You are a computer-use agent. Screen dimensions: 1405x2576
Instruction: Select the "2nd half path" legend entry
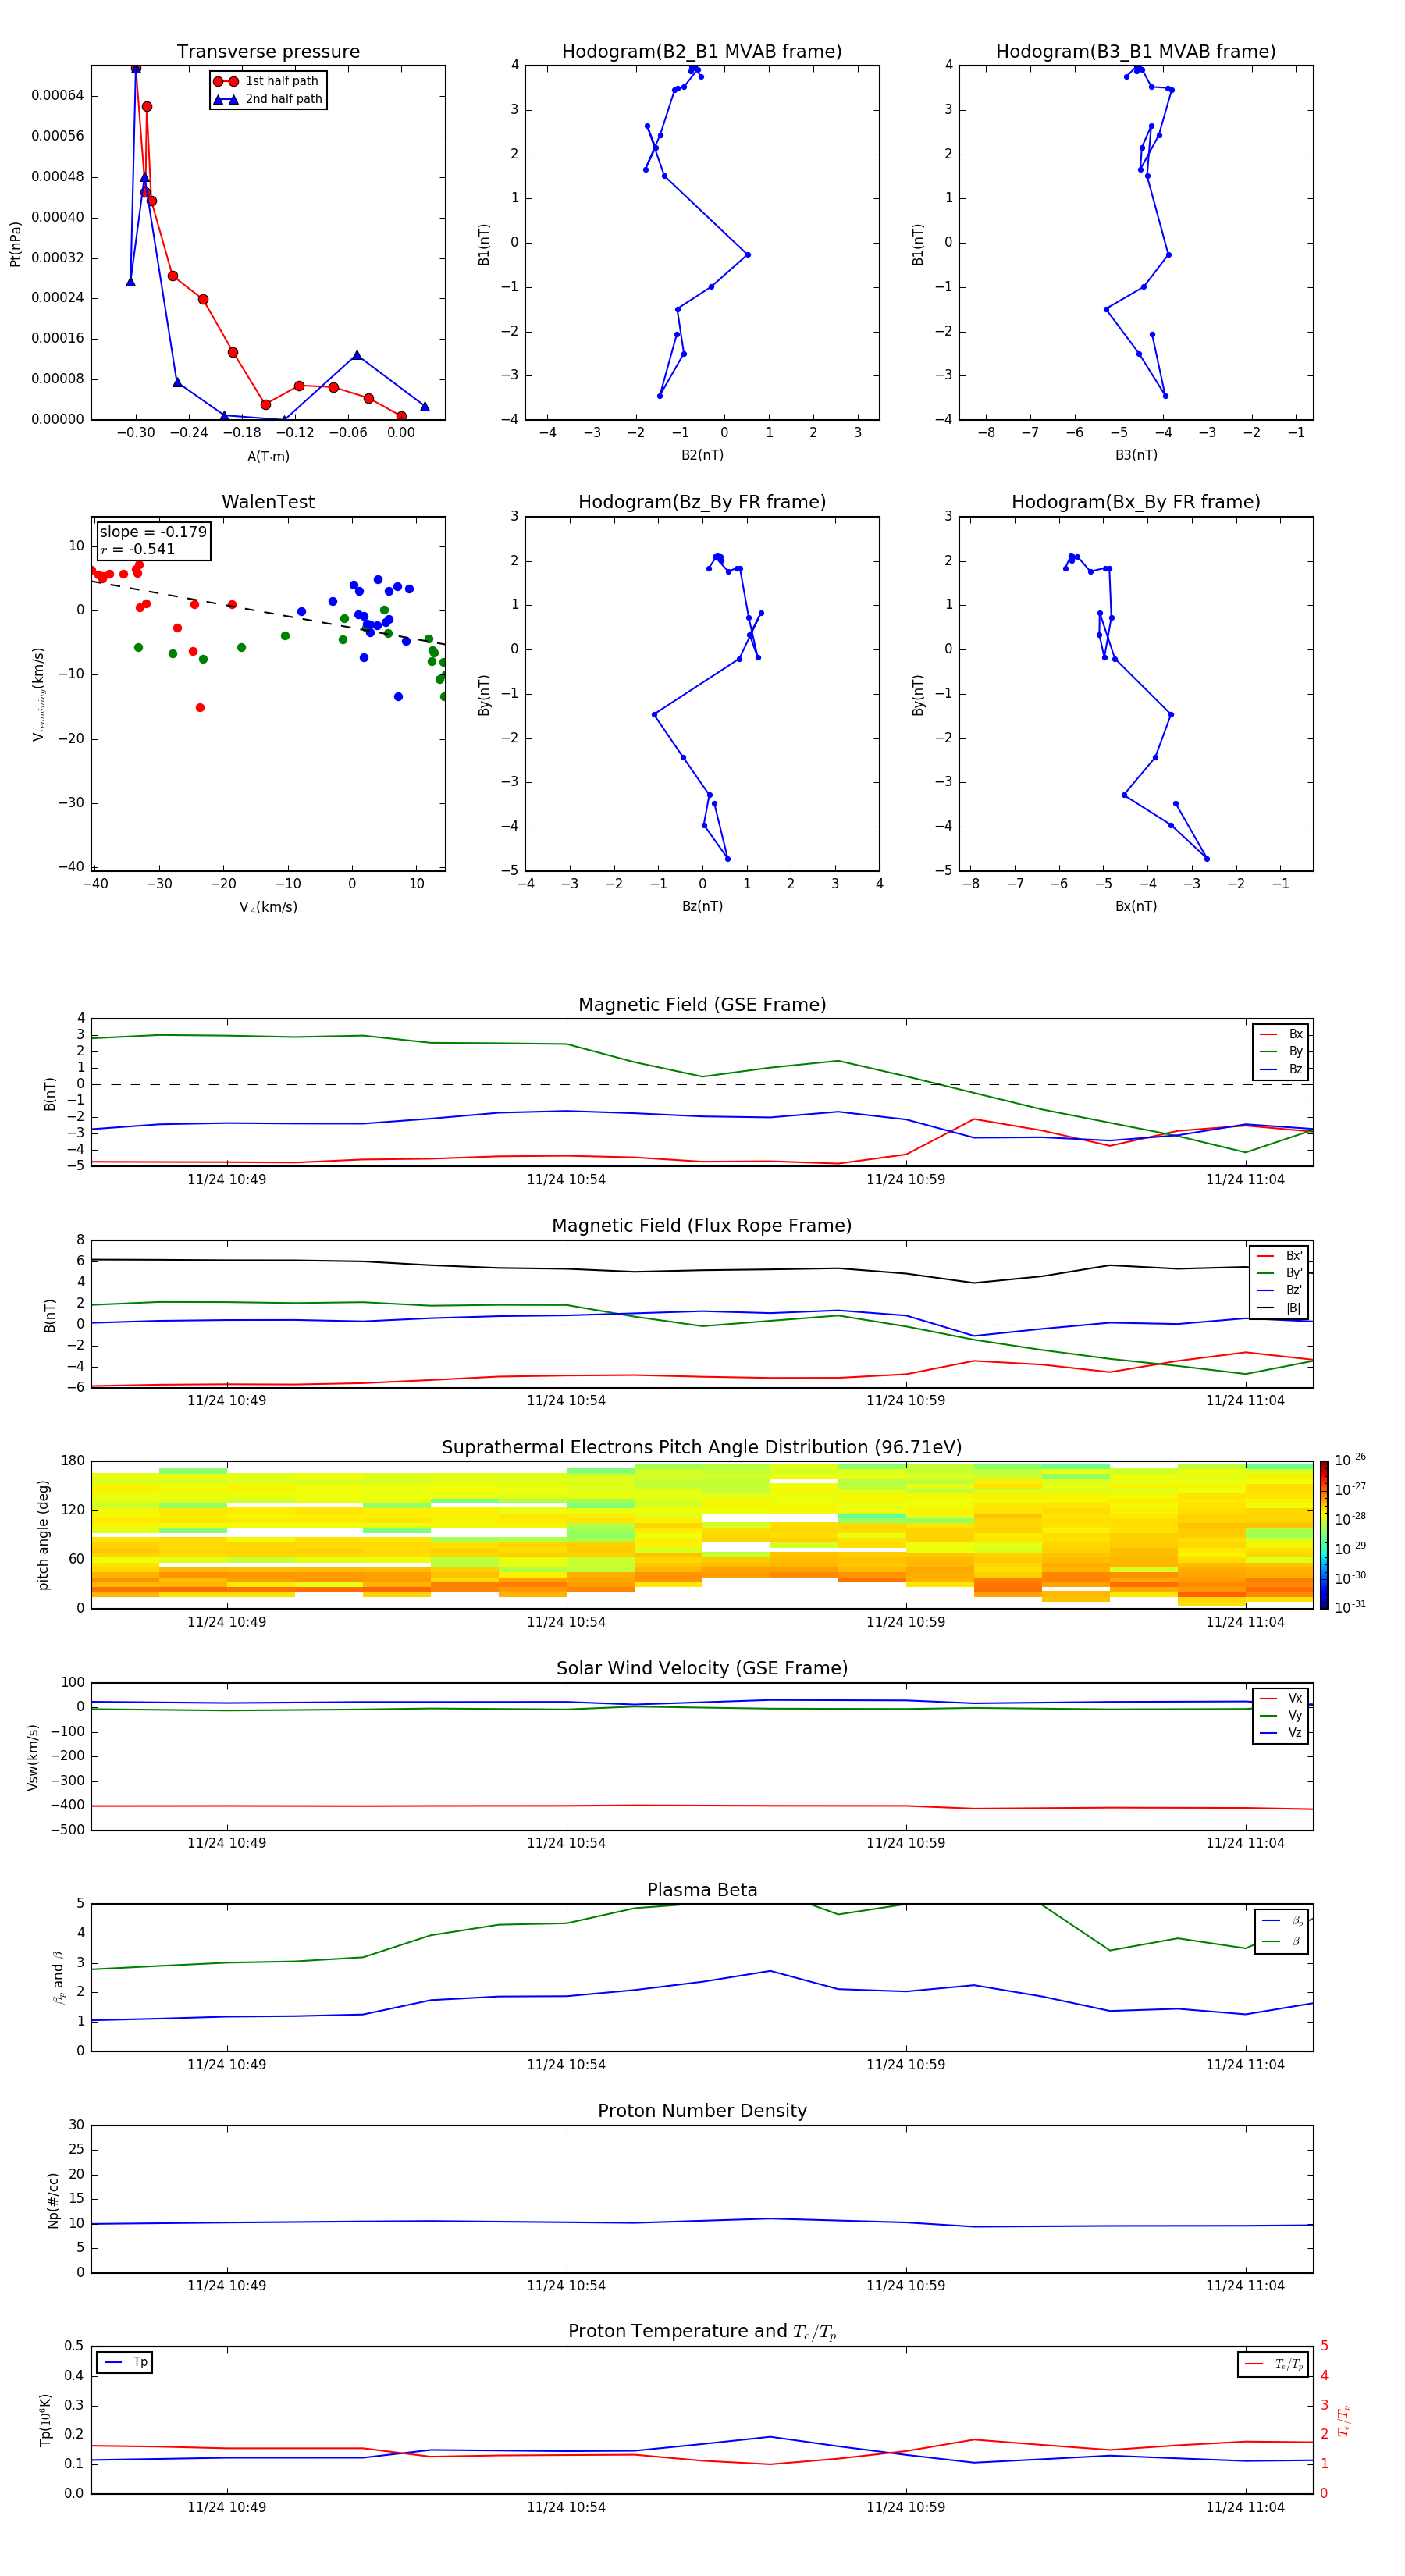[268, 99]
